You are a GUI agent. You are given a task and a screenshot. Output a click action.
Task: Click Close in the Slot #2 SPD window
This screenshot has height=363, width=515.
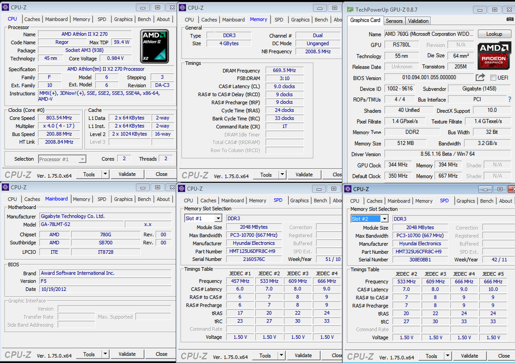504,356
